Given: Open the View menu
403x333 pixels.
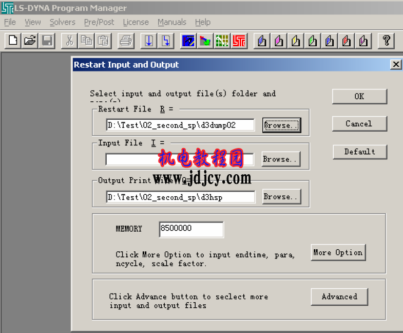Looking at the screenshot, I should click(x=33, y=23).
